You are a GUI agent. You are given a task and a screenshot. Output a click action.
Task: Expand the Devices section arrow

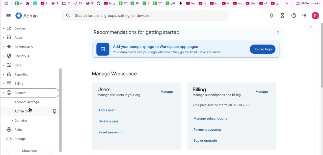(3, 28)
